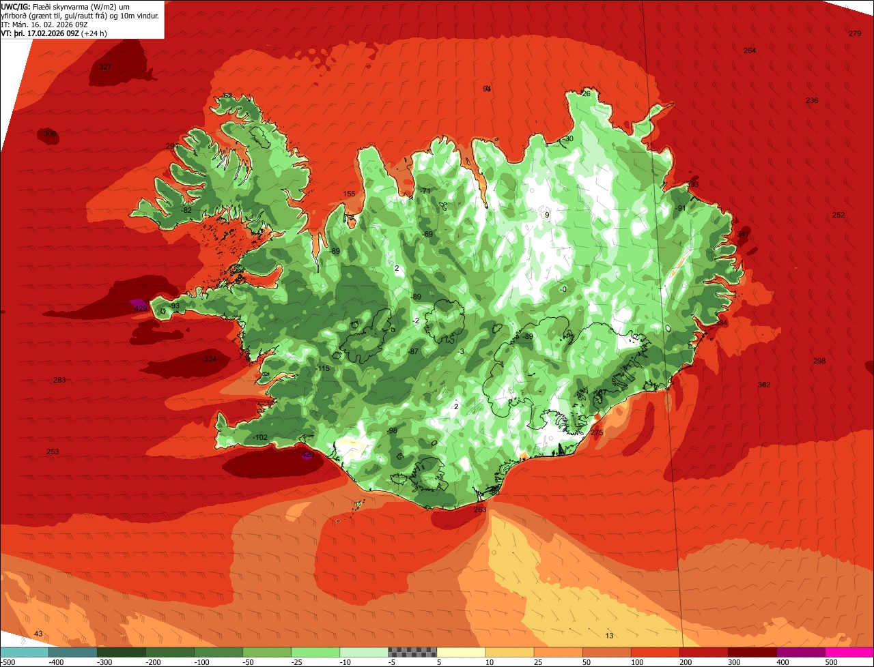
Task: Click the map value "94" north of Iceland
Action: click(x=487, y=89)
